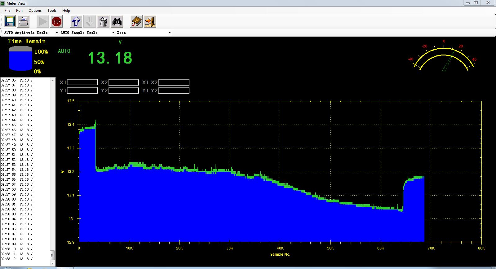Image resolution: width=496 pixels, height=269 pixels.
Task: Click the Meter View title bar icon
Action: (x=3, y=3)
